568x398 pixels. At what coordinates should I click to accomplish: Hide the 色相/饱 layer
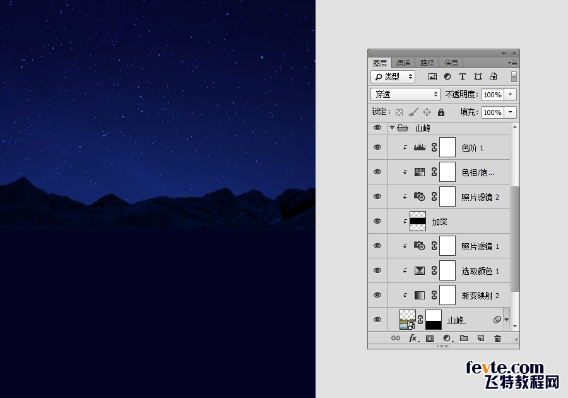[377, 172]
